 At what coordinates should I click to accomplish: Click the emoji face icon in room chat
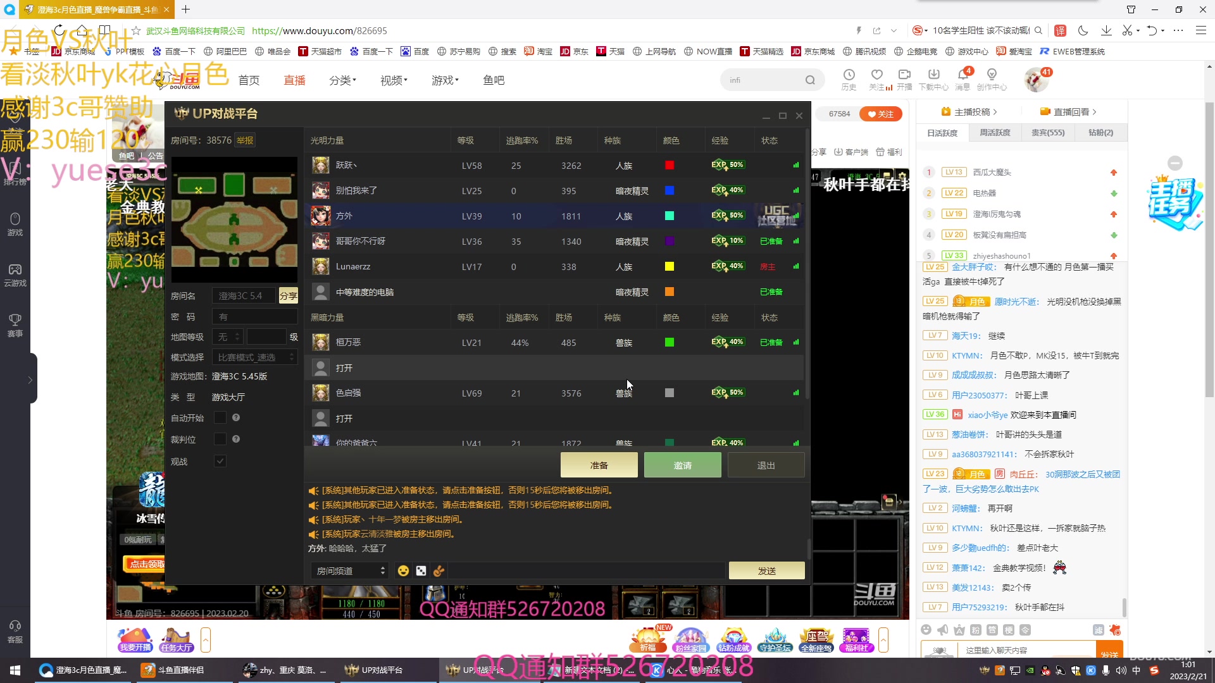pos(403,571)
